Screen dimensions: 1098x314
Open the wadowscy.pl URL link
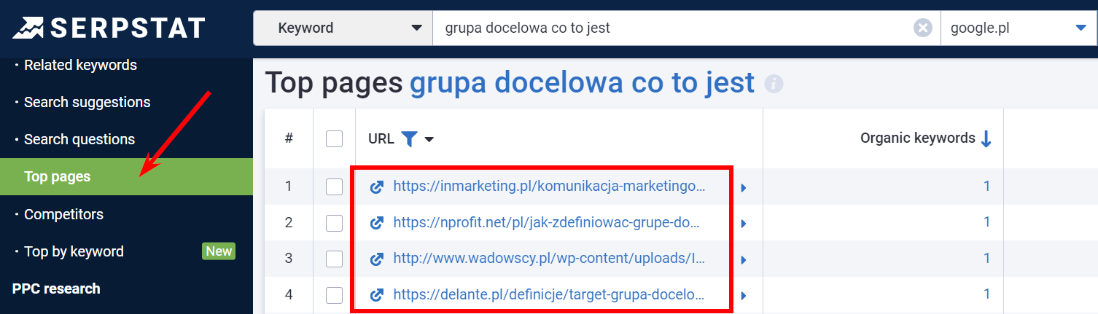549,259
